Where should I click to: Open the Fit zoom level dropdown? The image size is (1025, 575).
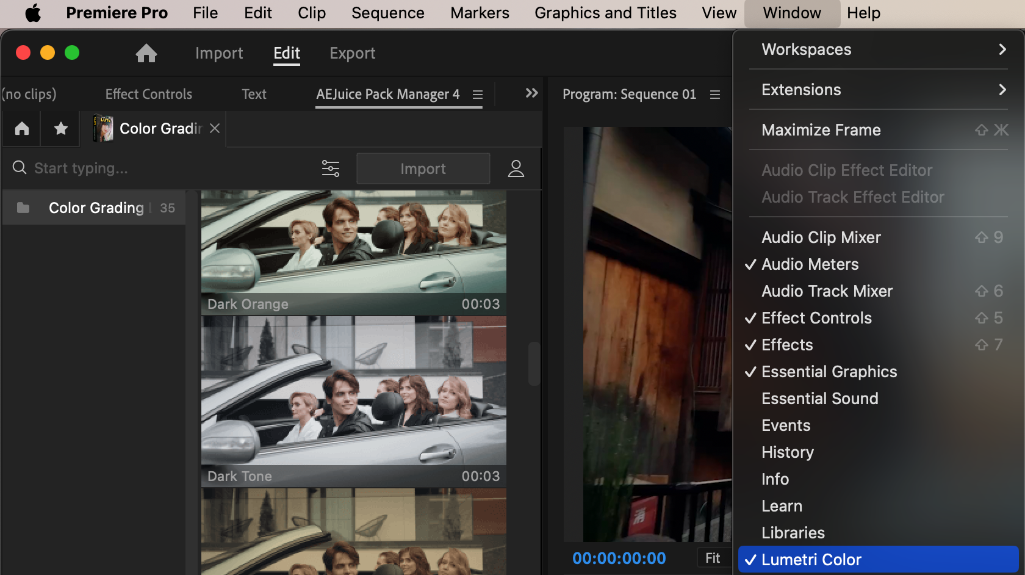[713, 558]
